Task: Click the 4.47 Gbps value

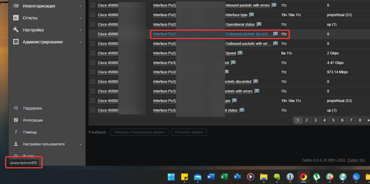Action: click(x=335, y=63)
